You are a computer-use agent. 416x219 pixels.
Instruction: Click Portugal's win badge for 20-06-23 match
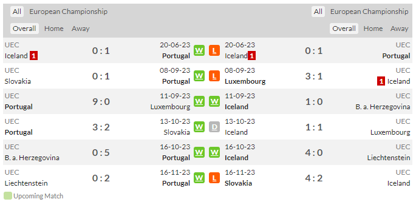pyautogui.click(x=199, y=50)
